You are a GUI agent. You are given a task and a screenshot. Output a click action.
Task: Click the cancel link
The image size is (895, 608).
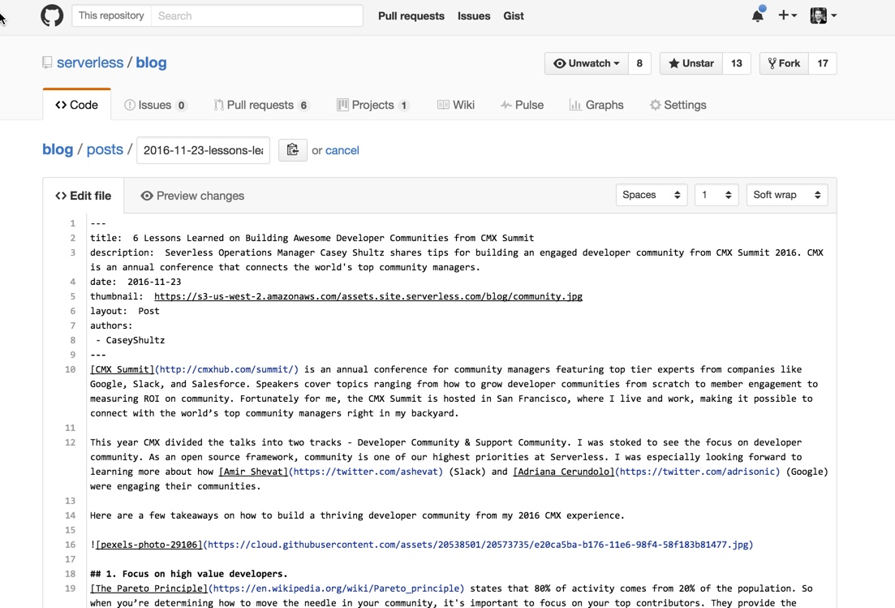pyautogui.click(x=342, y=150)
